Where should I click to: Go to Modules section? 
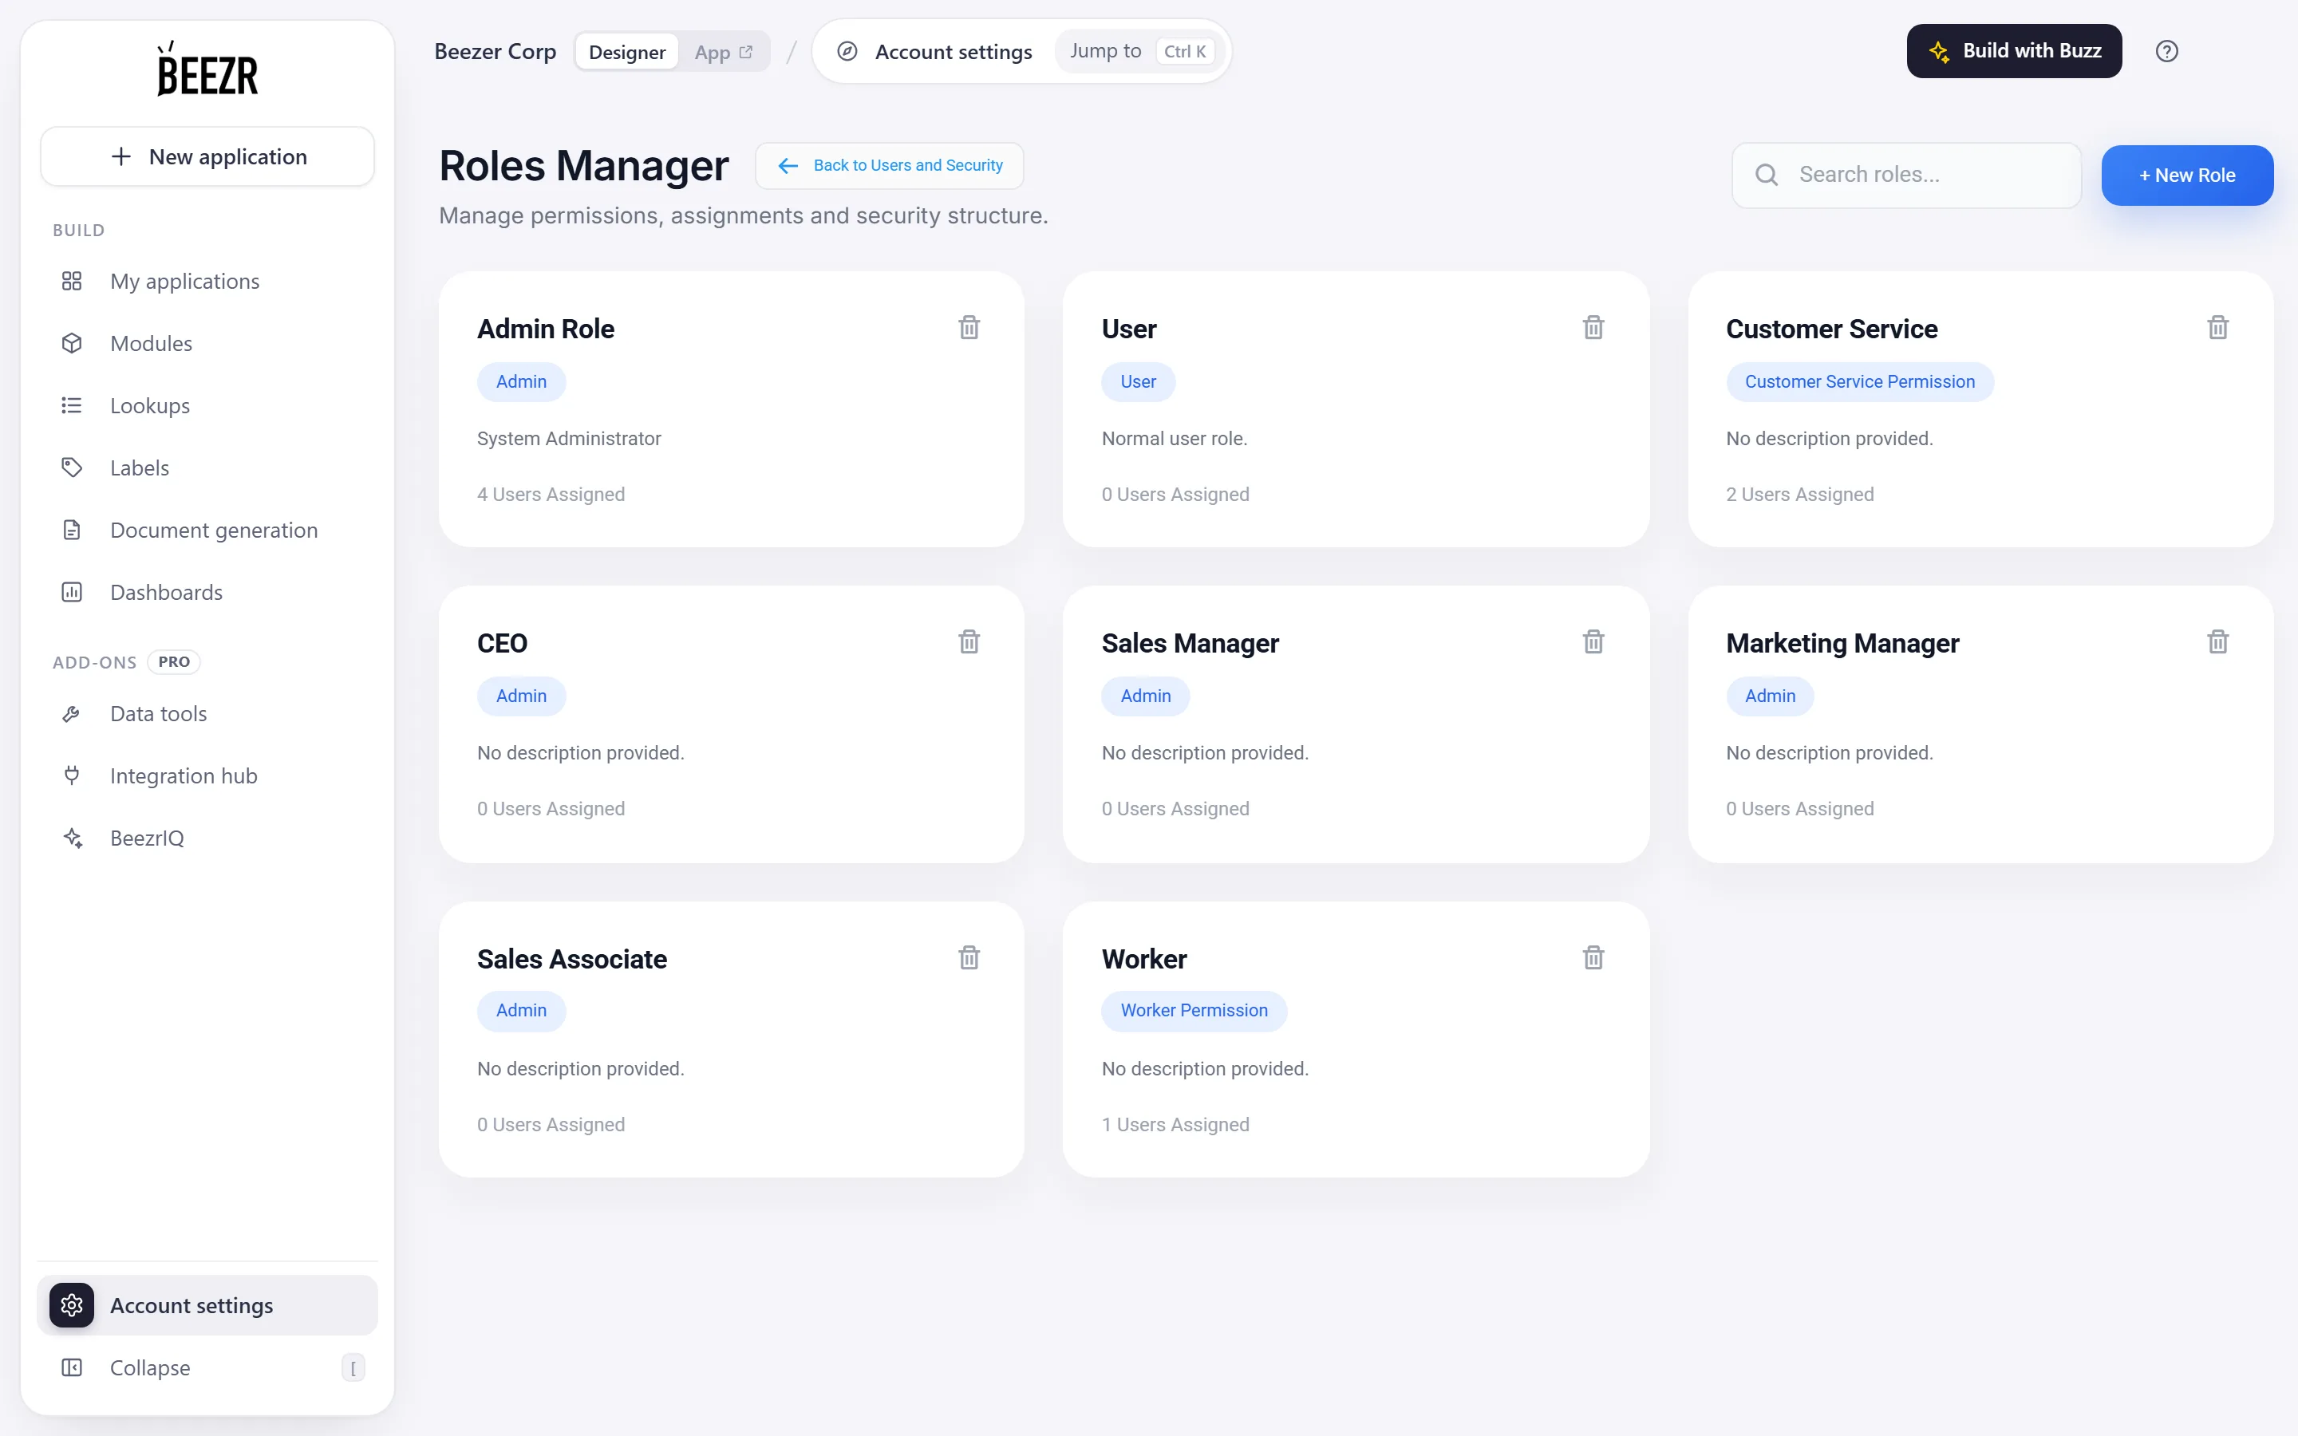coord(207,343)
